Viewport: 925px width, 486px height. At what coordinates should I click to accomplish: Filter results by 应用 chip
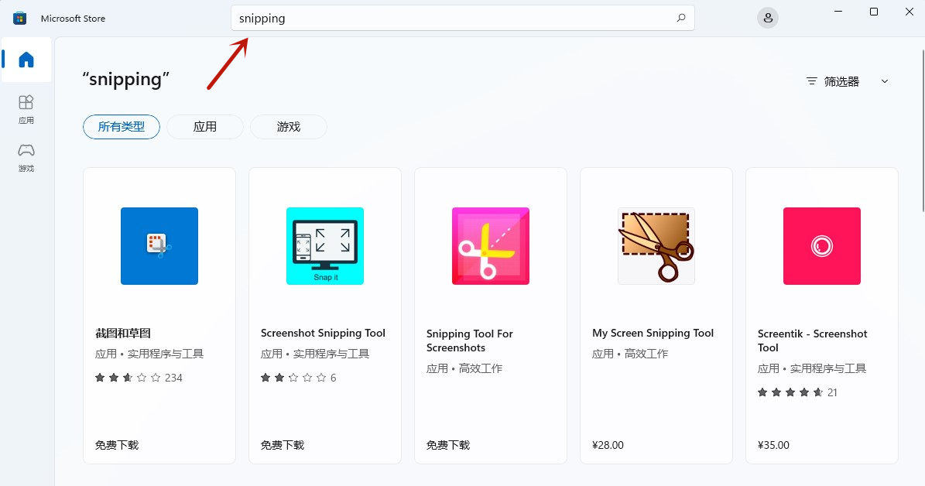205,127
